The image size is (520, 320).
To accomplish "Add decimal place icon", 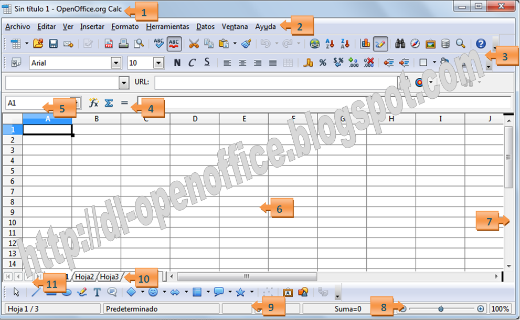I will [x=353, y=63].
